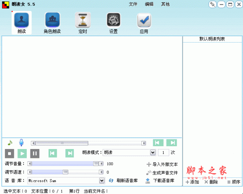243x194 pixels.
Task: Click the 调节音量 volume slider thumb
Action: (96, 164)
